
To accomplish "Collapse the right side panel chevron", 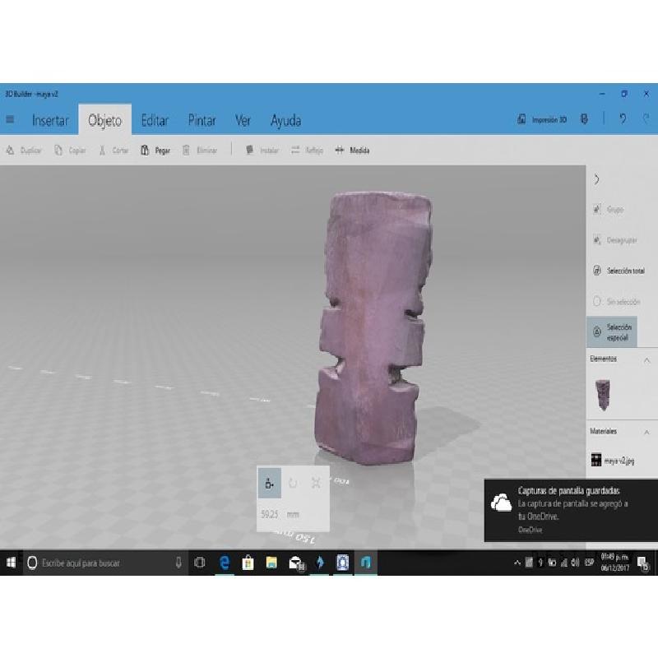I will click(597, 179).
